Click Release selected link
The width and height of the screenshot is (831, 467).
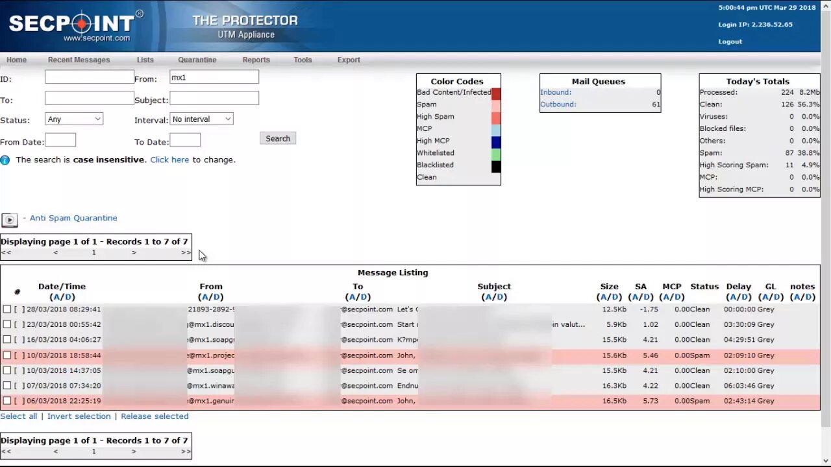(155, 416)
